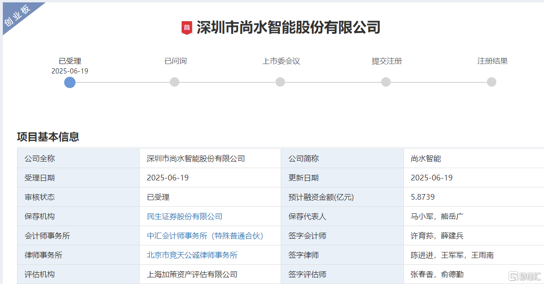Click the 陈进进，王军军，王雨南 value cell

[474, 255]
